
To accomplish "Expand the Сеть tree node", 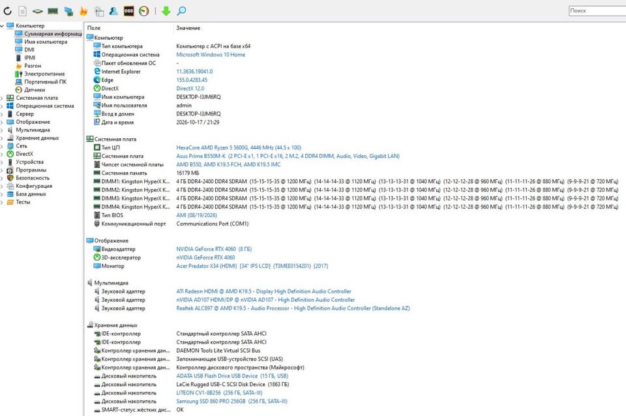I will 2,145.
